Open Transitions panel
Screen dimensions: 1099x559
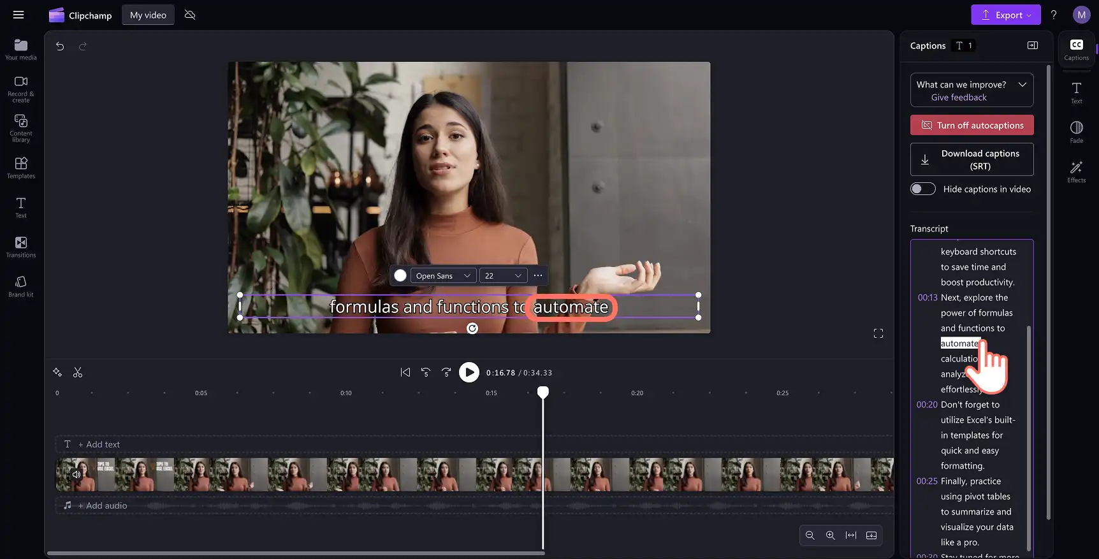coord(21,247)
